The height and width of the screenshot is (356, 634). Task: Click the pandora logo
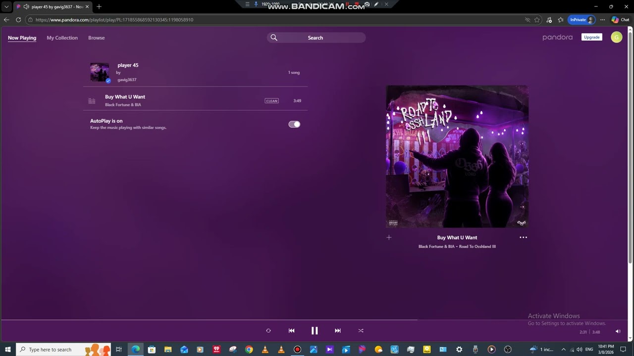557,37
